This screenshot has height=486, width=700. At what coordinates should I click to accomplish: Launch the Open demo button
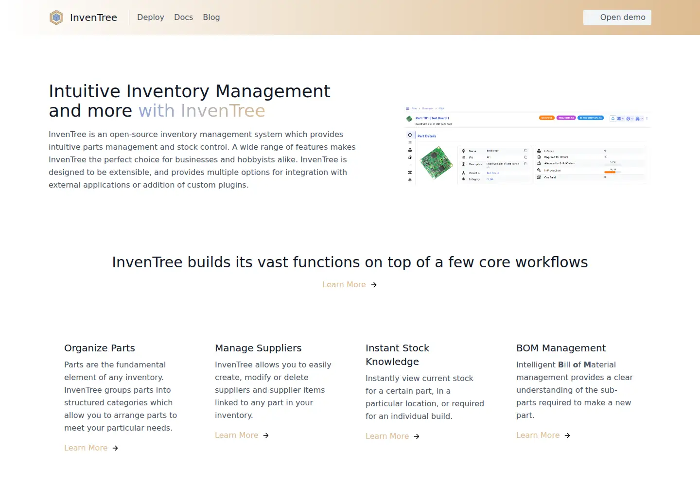[617, 17]
